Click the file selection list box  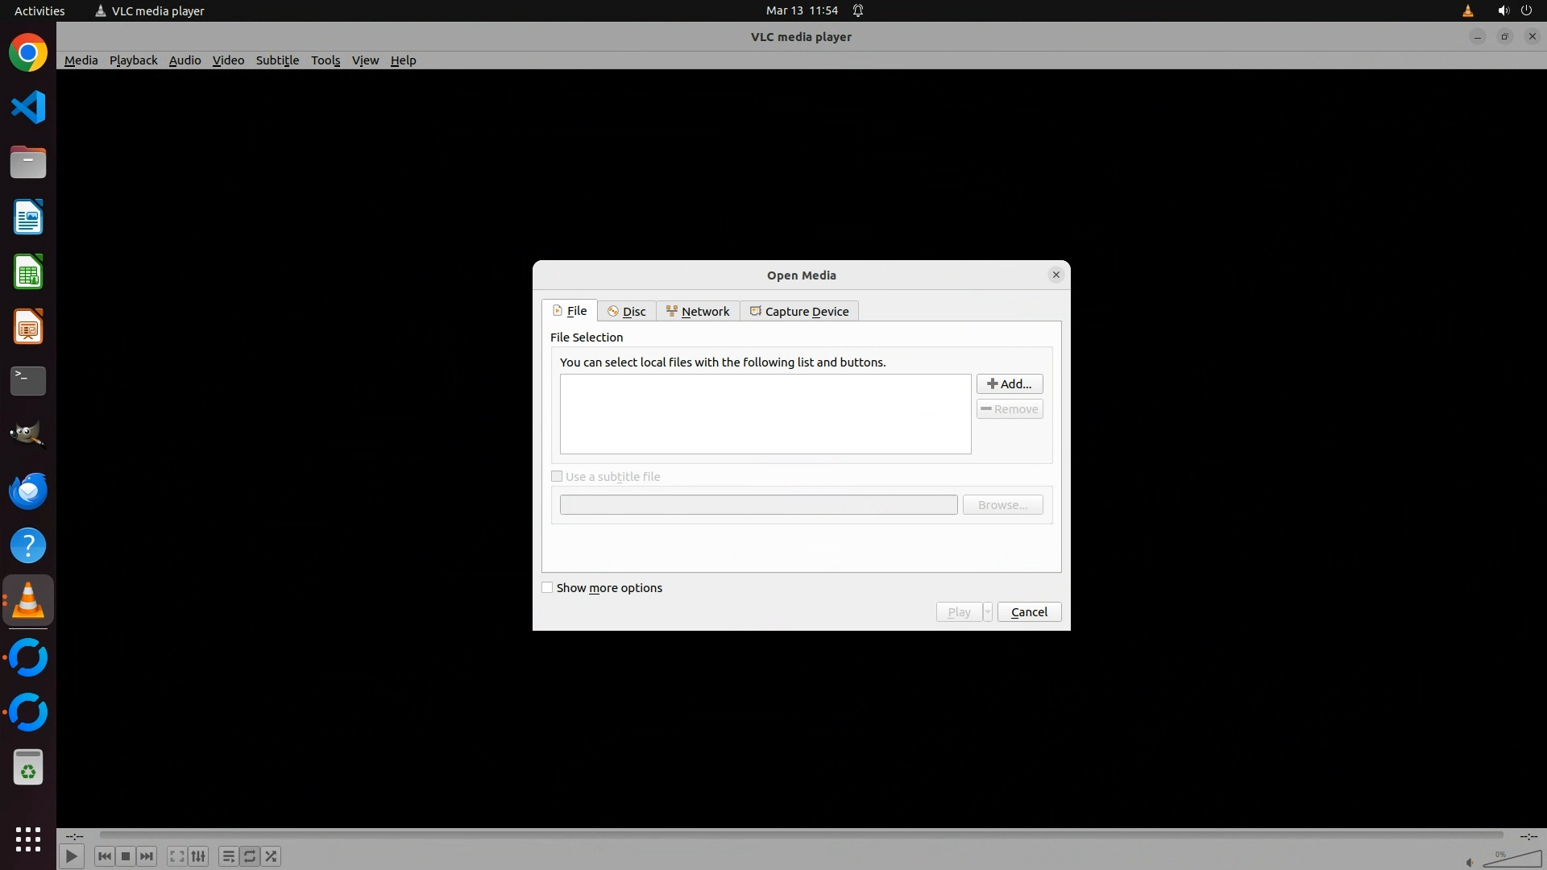tap(765, 414)
